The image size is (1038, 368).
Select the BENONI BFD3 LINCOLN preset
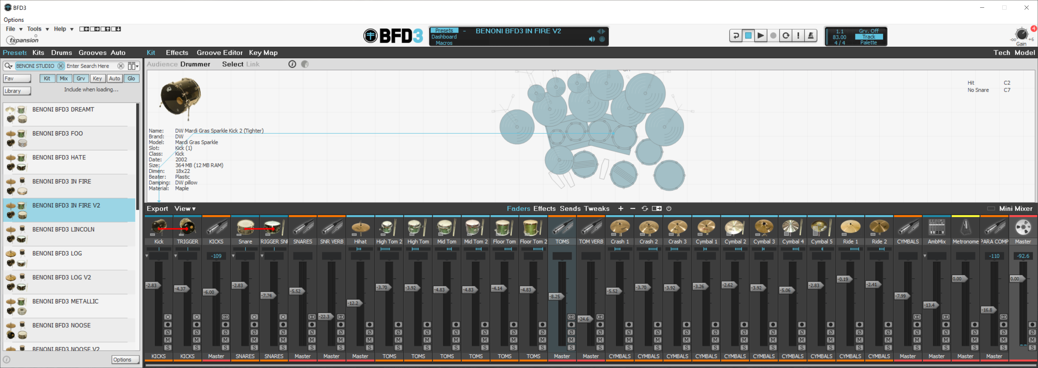click(69, 234)
